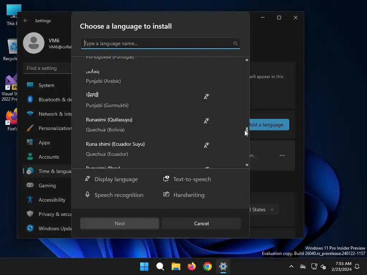Viewport: 367px width, 275px height.
Task: Open Apps settings category
Action: point(47,143)
